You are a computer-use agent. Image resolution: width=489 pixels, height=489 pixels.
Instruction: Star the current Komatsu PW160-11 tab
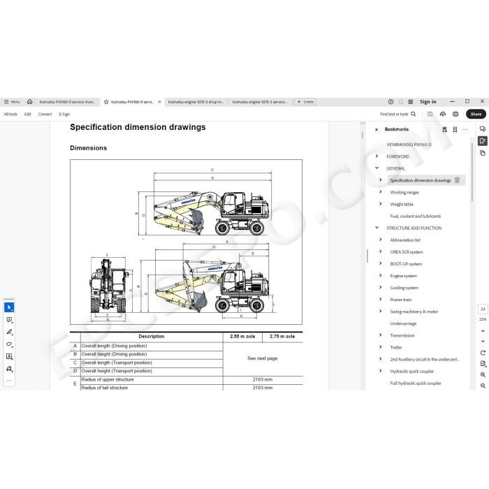click(106, 102)
